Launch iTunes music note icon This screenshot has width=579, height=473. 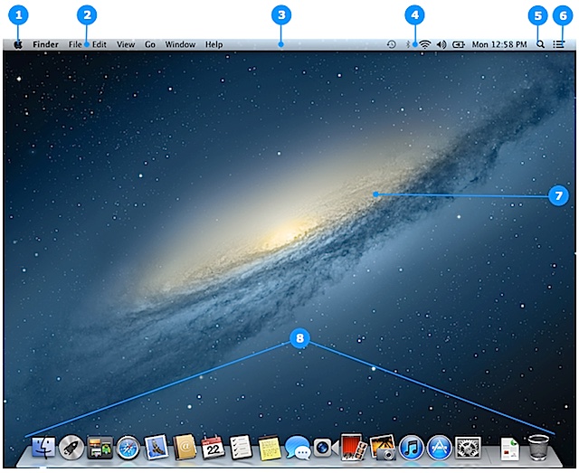412,448
